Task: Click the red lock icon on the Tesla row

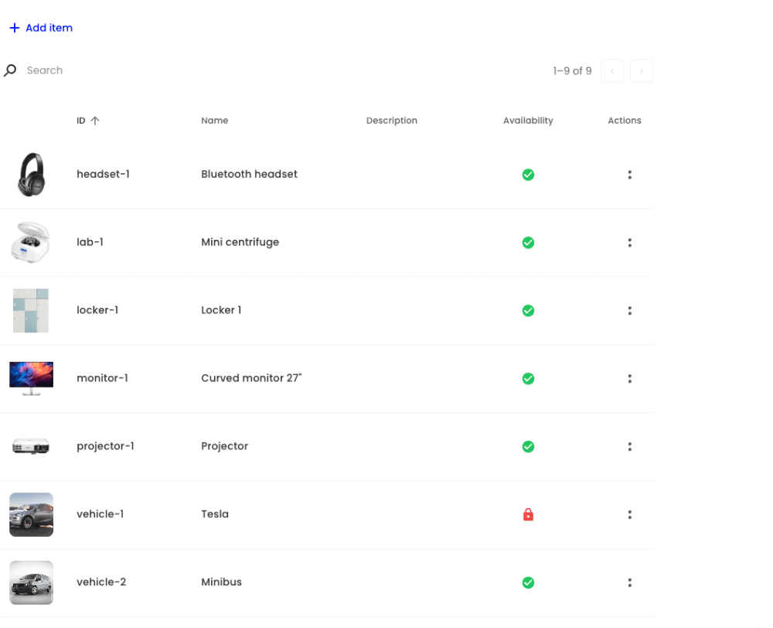Action: [528, 514]
